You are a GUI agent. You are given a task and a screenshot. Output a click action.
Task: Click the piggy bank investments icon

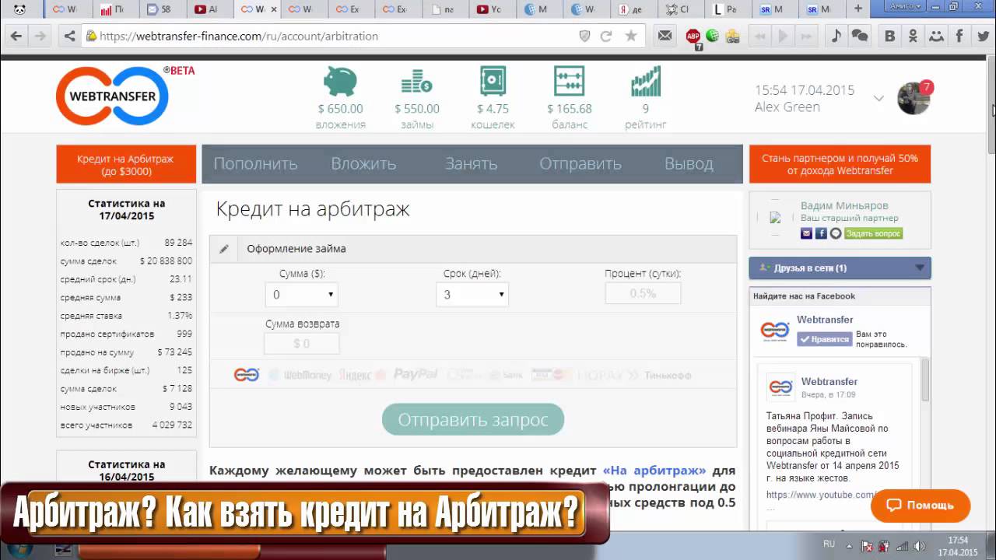340,82
